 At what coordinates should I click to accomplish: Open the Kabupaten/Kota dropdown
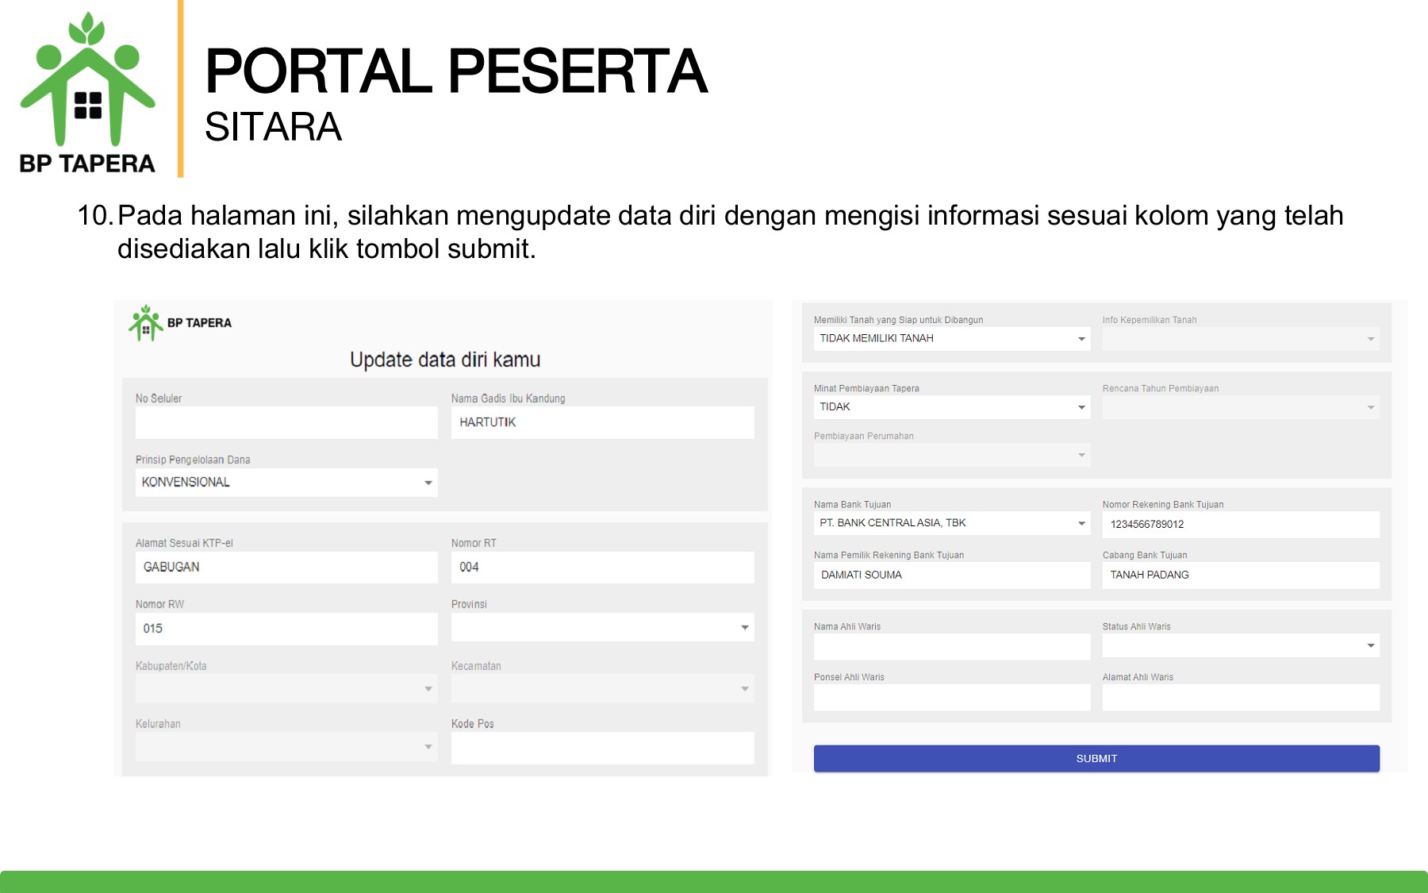428,689
